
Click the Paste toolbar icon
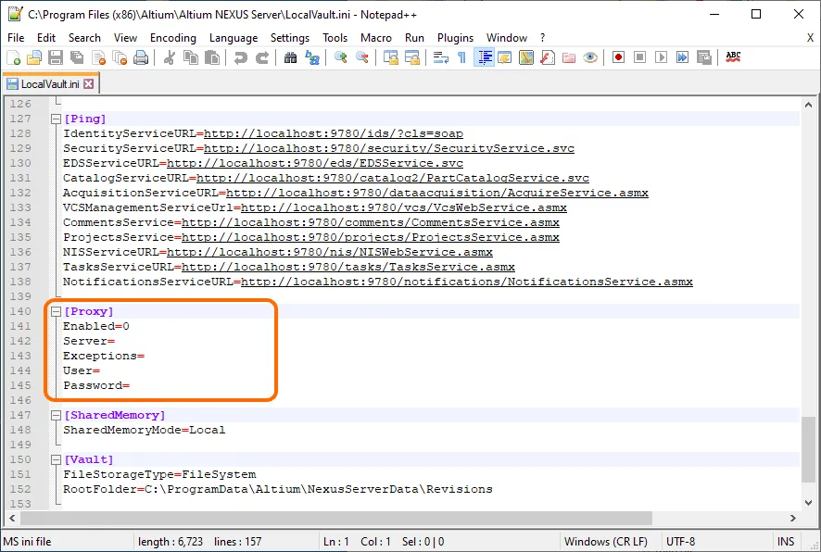pyautogui.click(x=212, y=57)
